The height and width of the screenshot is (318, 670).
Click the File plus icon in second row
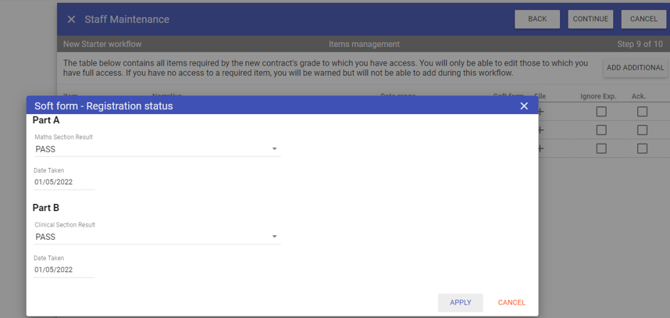click(x=540, y=130)
